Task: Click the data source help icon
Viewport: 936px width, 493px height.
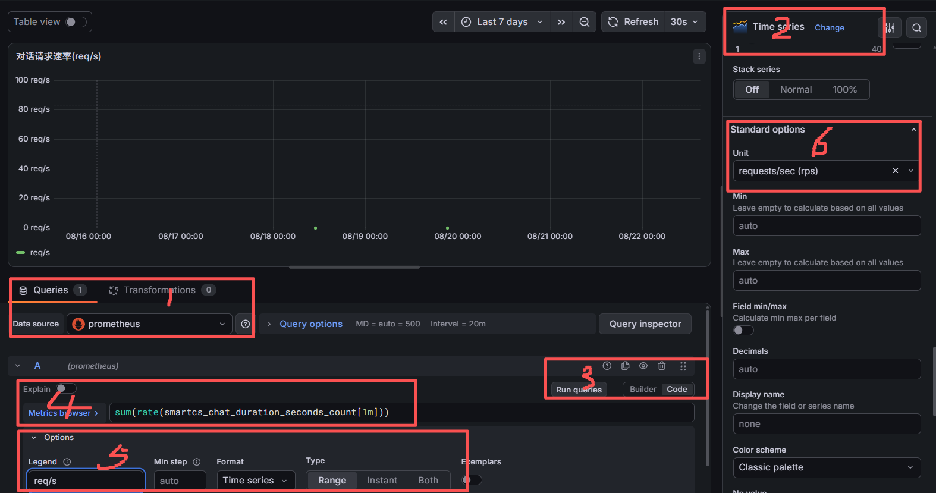Action: (246, 324)
